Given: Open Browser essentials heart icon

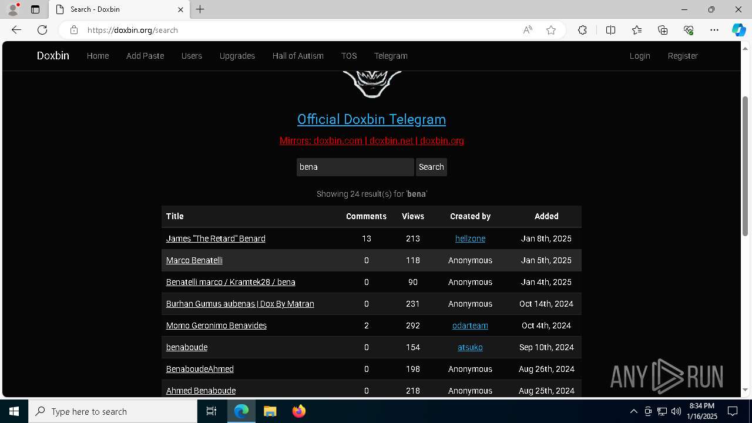Looking at the screenshot, I should click(689, 30).
